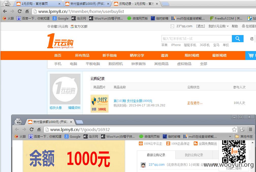Open 所有商品 in the navigation bar
256x172 pixels.
pos(82,55)
